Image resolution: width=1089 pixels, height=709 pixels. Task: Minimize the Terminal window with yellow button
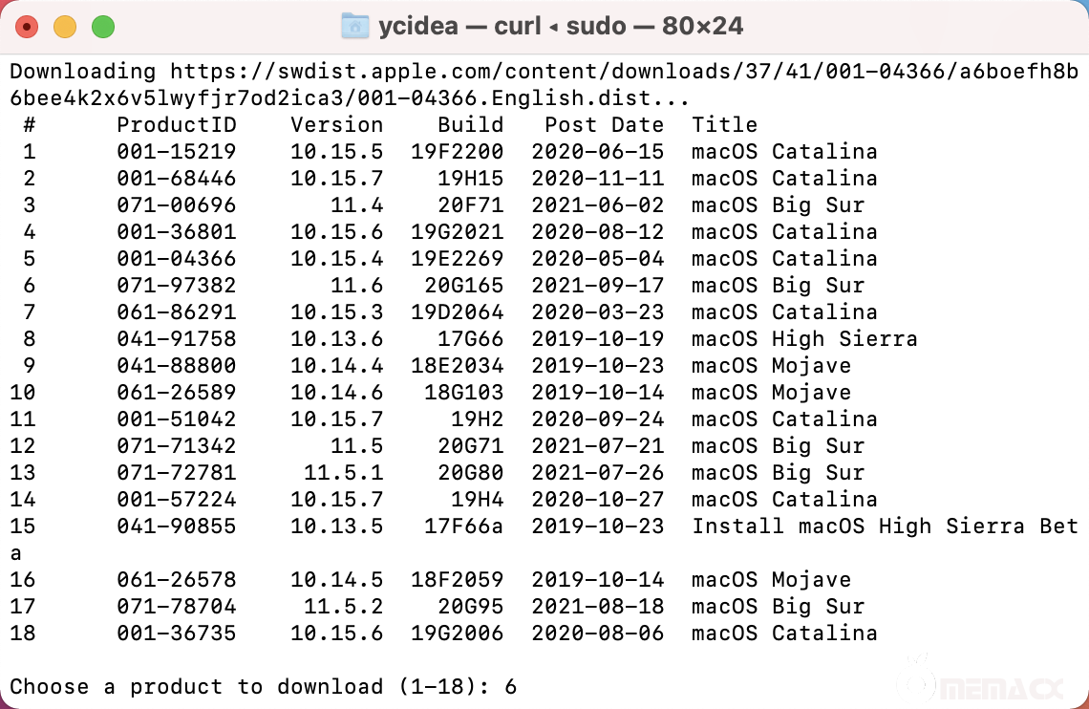tap(65, 27)
